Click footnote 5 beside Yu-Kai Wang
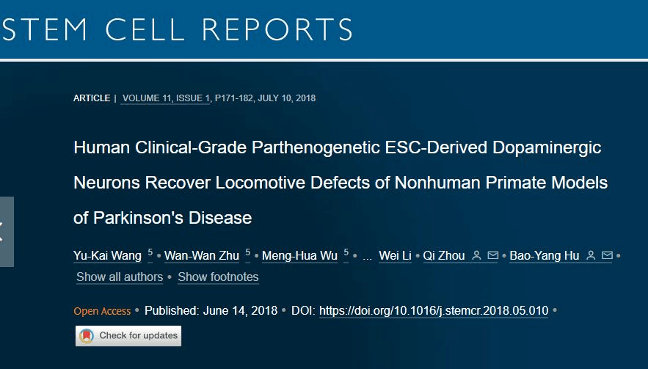 (150, 252)
